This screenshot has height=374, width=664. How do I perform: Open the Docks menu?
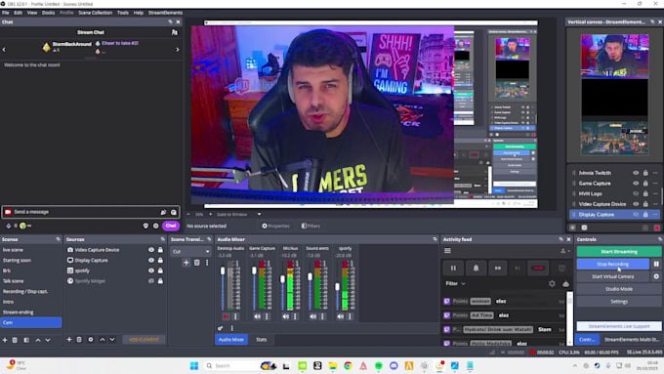[48, 13]
